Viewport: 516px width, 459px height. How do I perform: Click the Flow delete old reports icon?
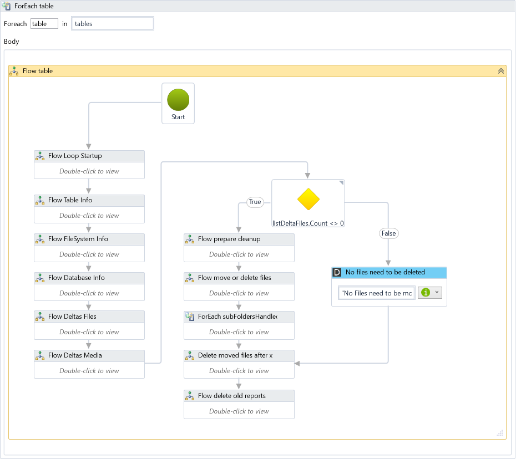pyautogui.click(x=190, y=396)
